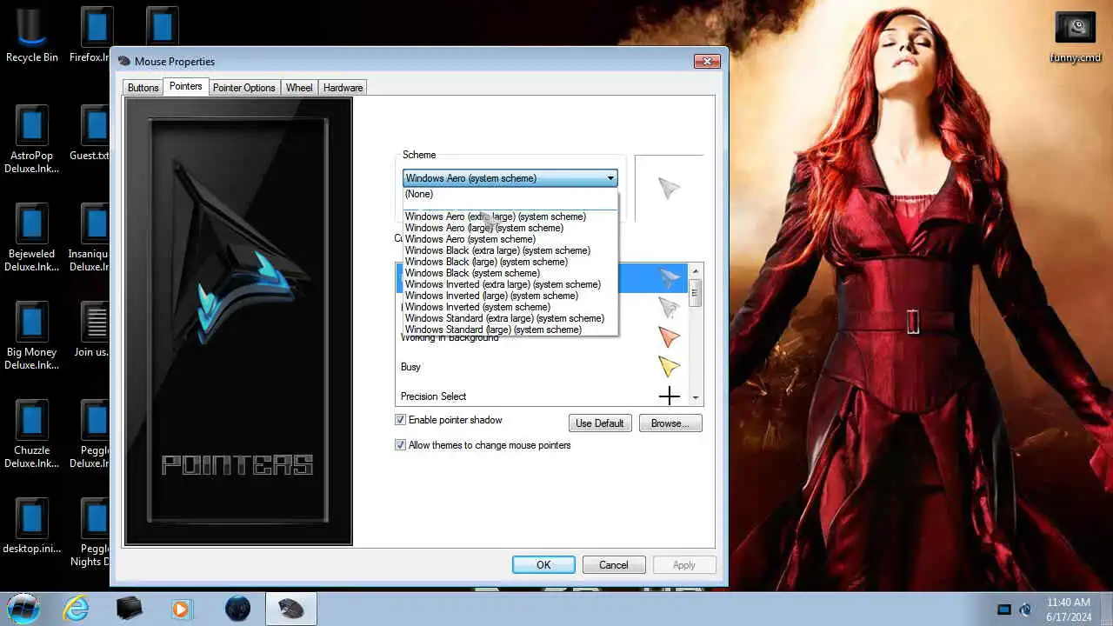The image size is (1113, 626).
Task: Choose Windows Black (system scheme) entry
Action: pyautogui.click(x=510, y=273)
